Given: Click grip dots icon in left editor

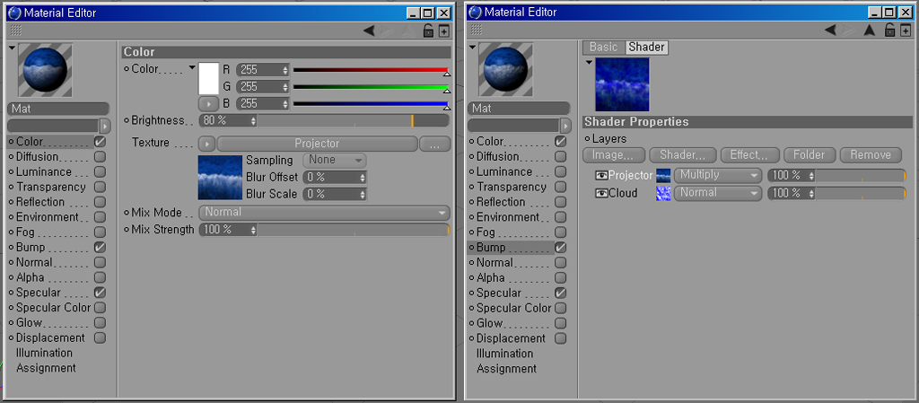Looking at the screenshot, I should pos(16,30).
